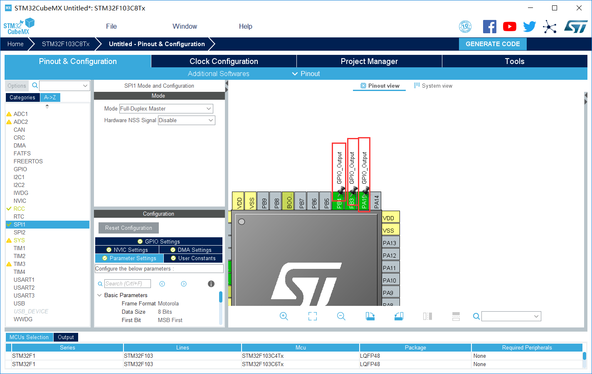Open the File menu
Image resolution: width=592 pixels, height=374 pixels.
[111, 26]
